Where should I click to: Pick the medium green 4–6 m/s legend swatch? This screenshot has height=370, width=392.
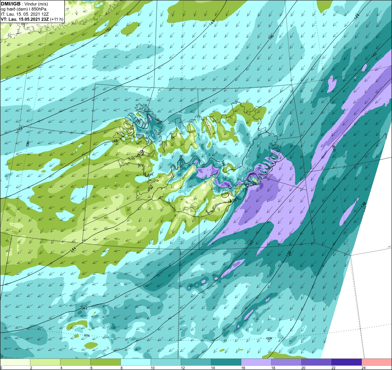coord(76,362)
